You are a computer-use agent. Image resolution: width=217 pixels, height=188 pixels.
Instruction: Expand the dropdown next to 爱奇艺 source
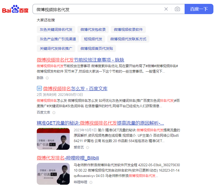(x=88, y=147)
